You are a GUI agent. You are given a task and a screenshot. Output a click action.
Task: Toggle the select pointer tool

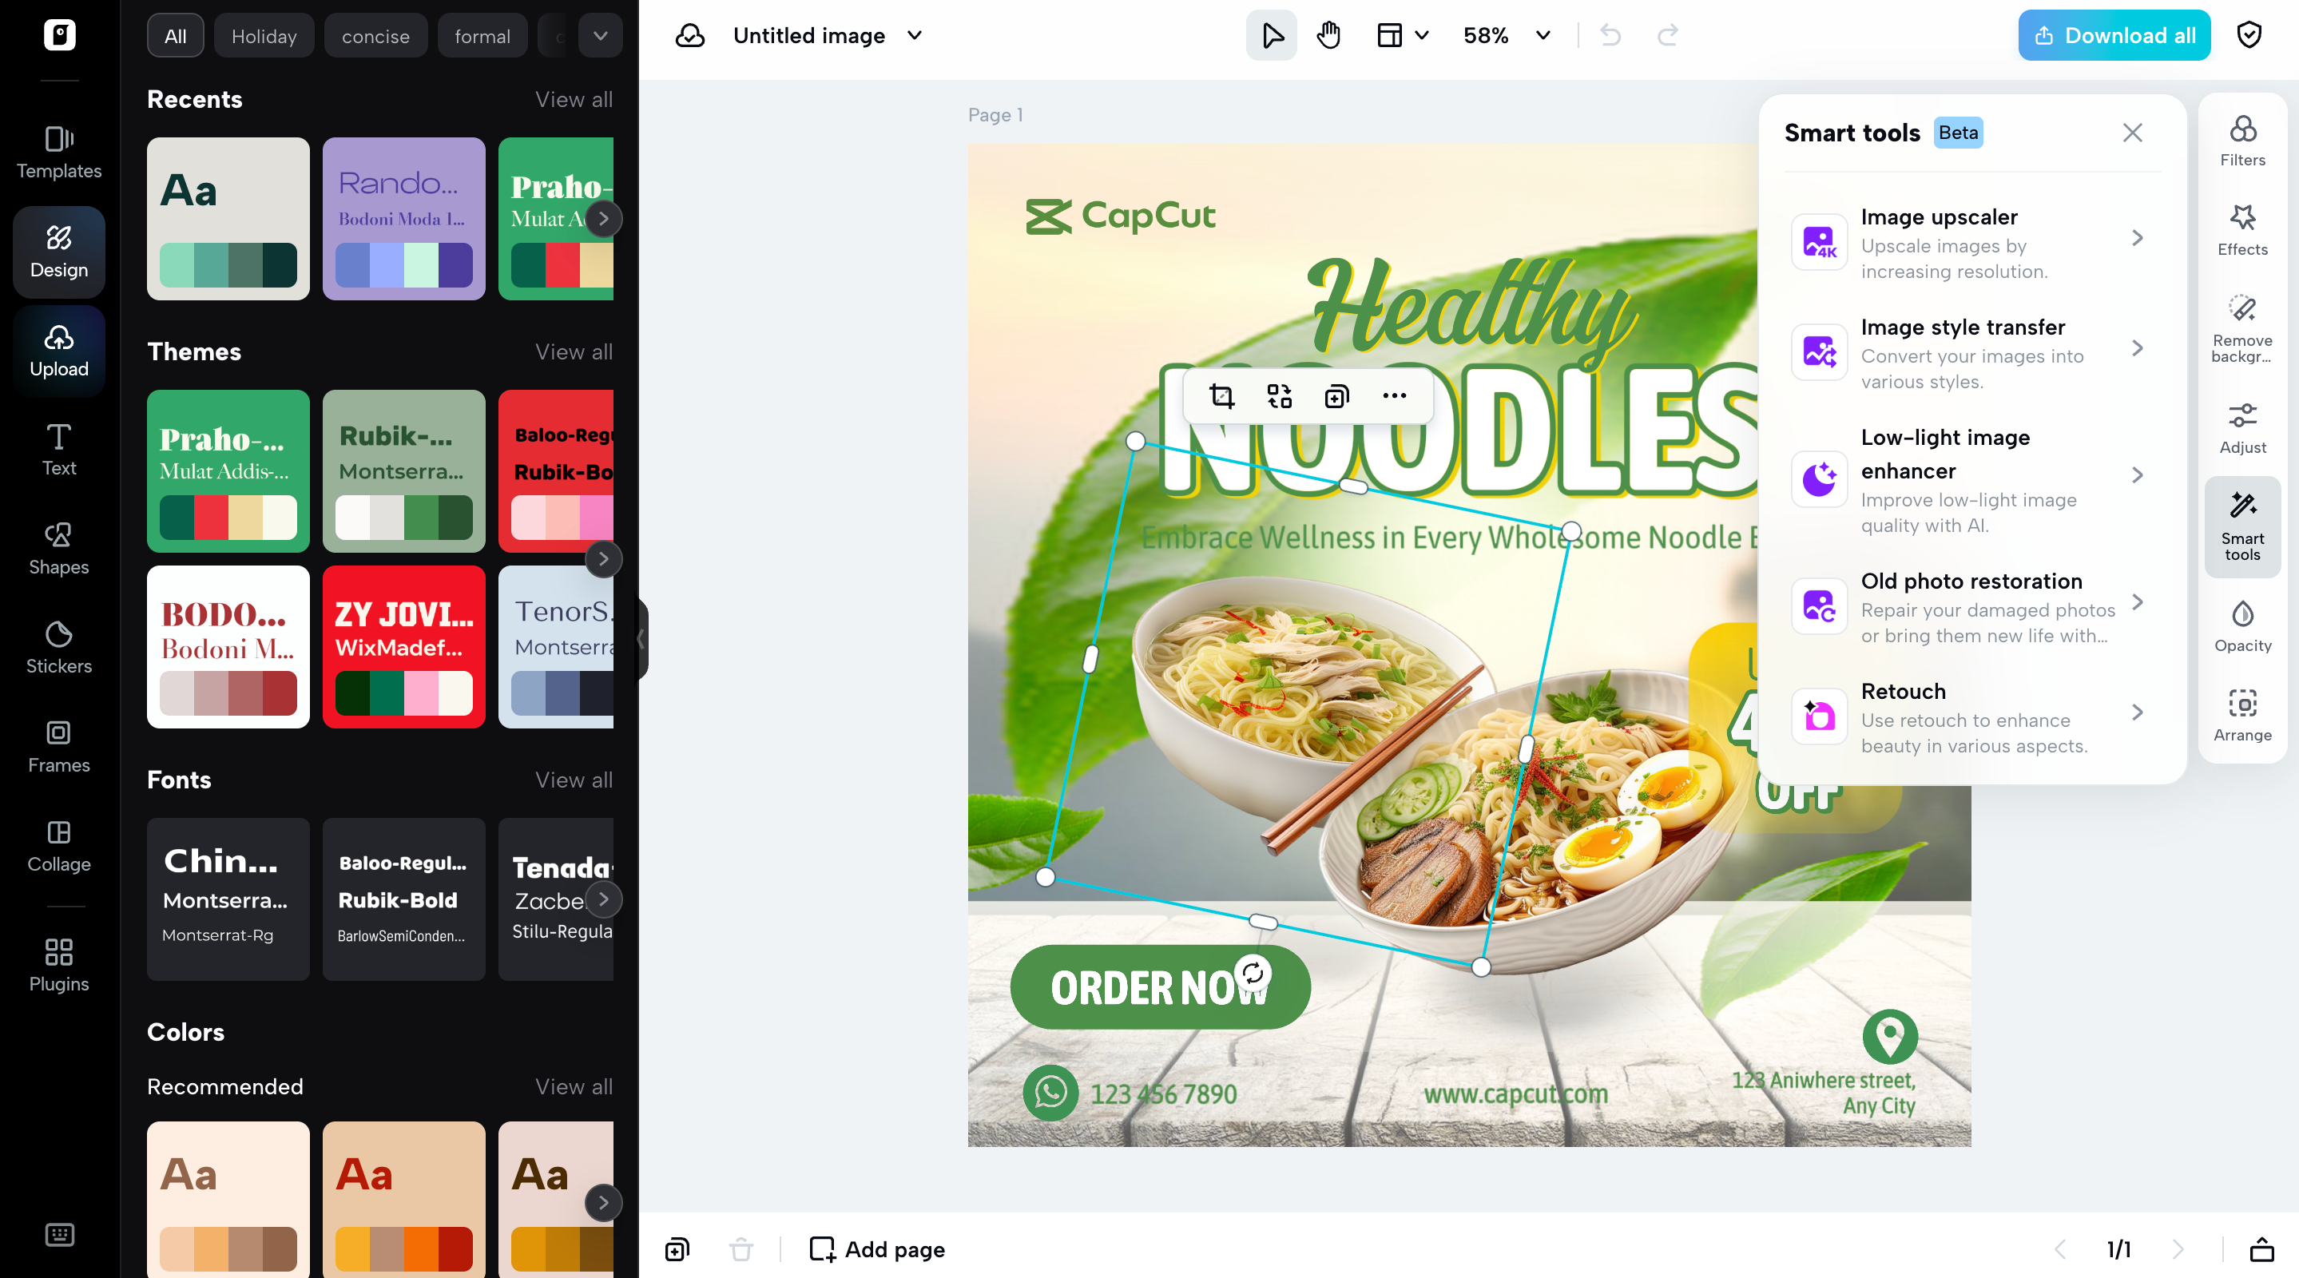click(x=1272, y=36)
